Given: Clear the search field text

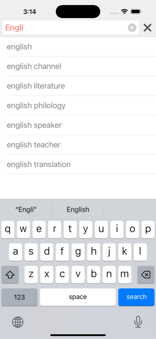Looking at the screenshot, I should click(132, 28).
